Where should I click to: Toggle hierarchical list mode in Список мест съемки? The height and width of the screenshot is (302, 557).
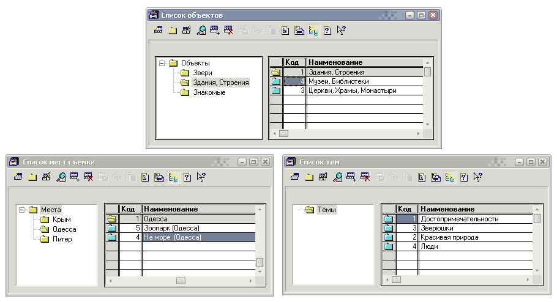click(173, 177)
